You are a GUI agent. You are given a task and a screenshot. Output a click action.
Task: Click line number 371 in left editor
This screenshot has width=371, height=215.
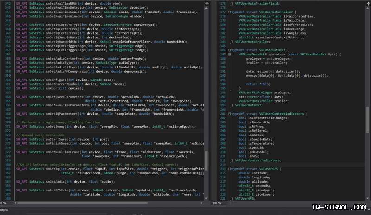7,126
